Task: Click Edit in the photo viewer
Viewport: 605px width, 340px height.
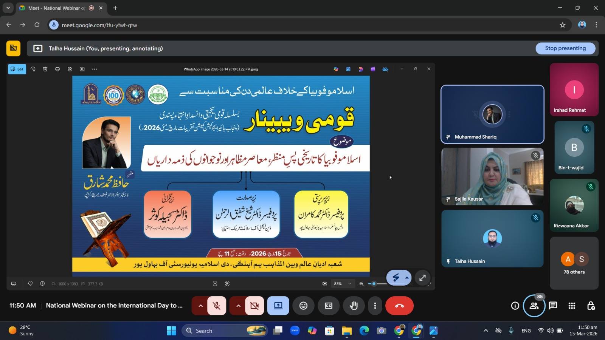Action: (x=17, y=69)
